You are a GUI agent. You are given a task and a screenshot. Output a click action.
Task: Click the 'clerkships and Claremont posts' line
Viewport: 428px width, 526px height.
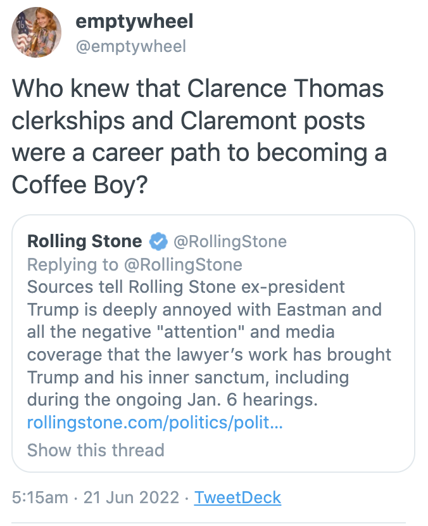click(x=189, y=121)
